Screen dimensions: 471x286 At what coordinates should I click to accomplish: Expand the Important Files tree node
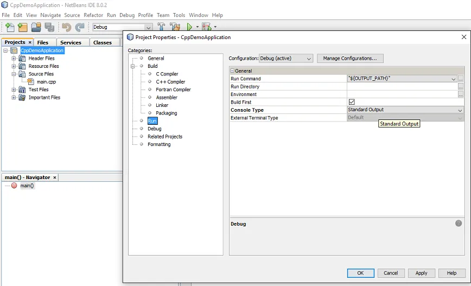click(x=14, y=97)
